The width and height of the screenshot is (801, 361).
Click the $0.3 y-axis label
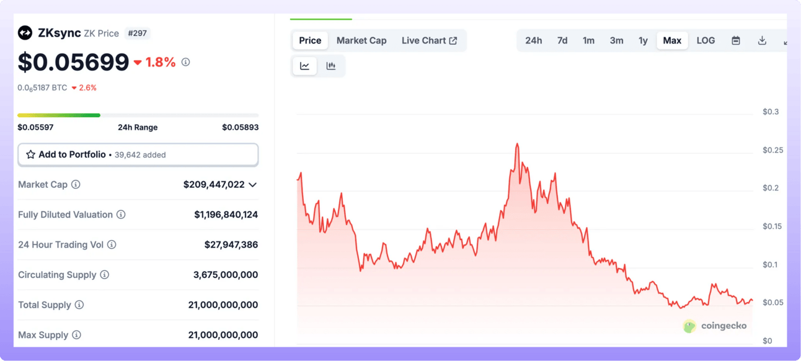coord(771,112)
